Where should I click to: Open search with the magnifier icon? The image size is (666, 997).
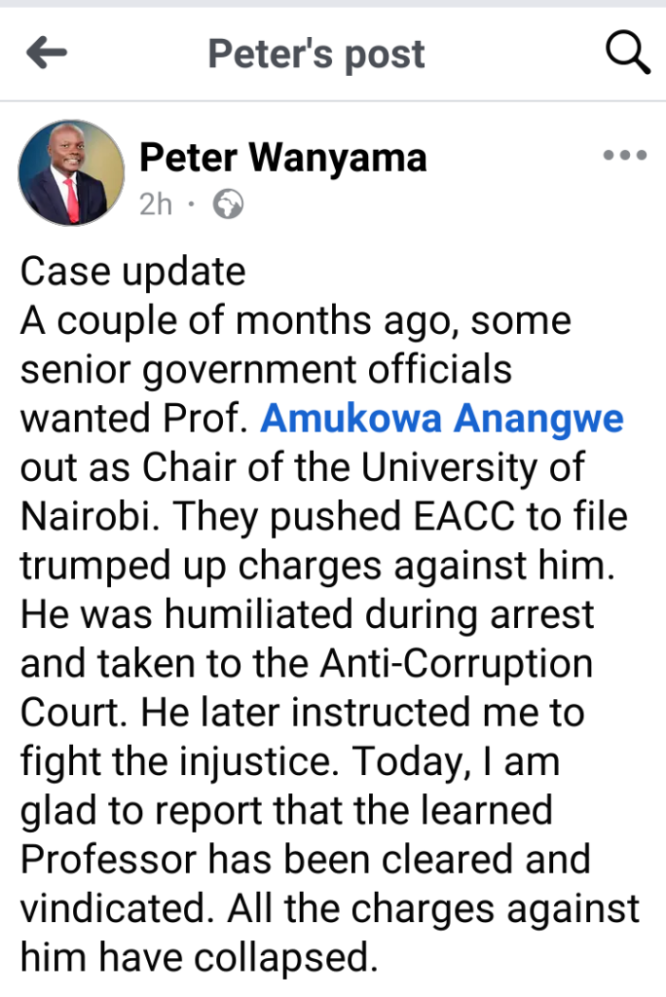coord(628,52)
